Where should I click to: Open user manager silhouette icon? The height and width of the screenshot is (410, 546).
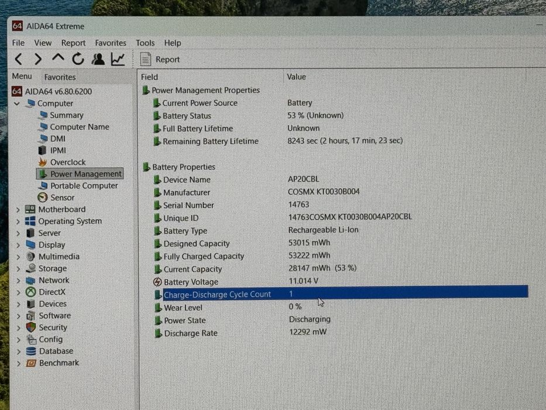98,59
